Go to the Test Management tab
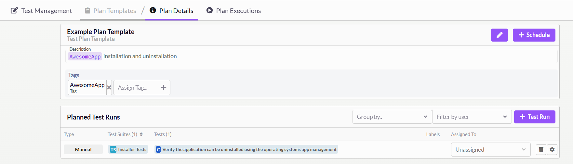 pyautogui.click(x=41, y=11)
